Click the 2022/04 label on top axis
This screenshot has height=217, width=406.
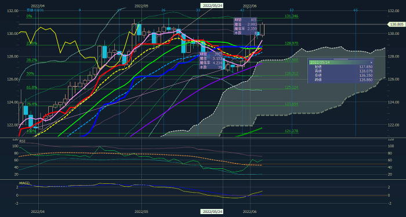point(38,6)
